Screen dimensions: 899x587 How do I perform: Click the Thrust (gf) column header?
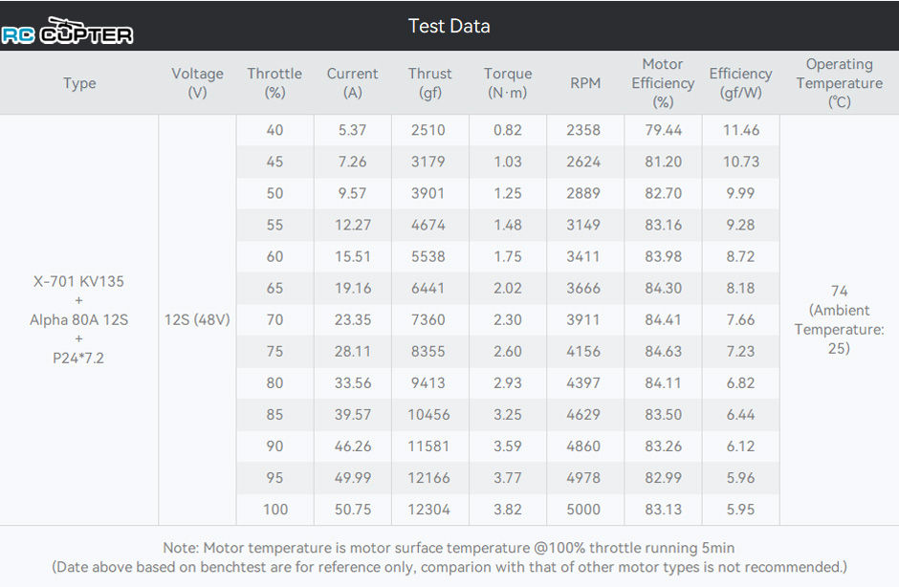coord(430,83)
